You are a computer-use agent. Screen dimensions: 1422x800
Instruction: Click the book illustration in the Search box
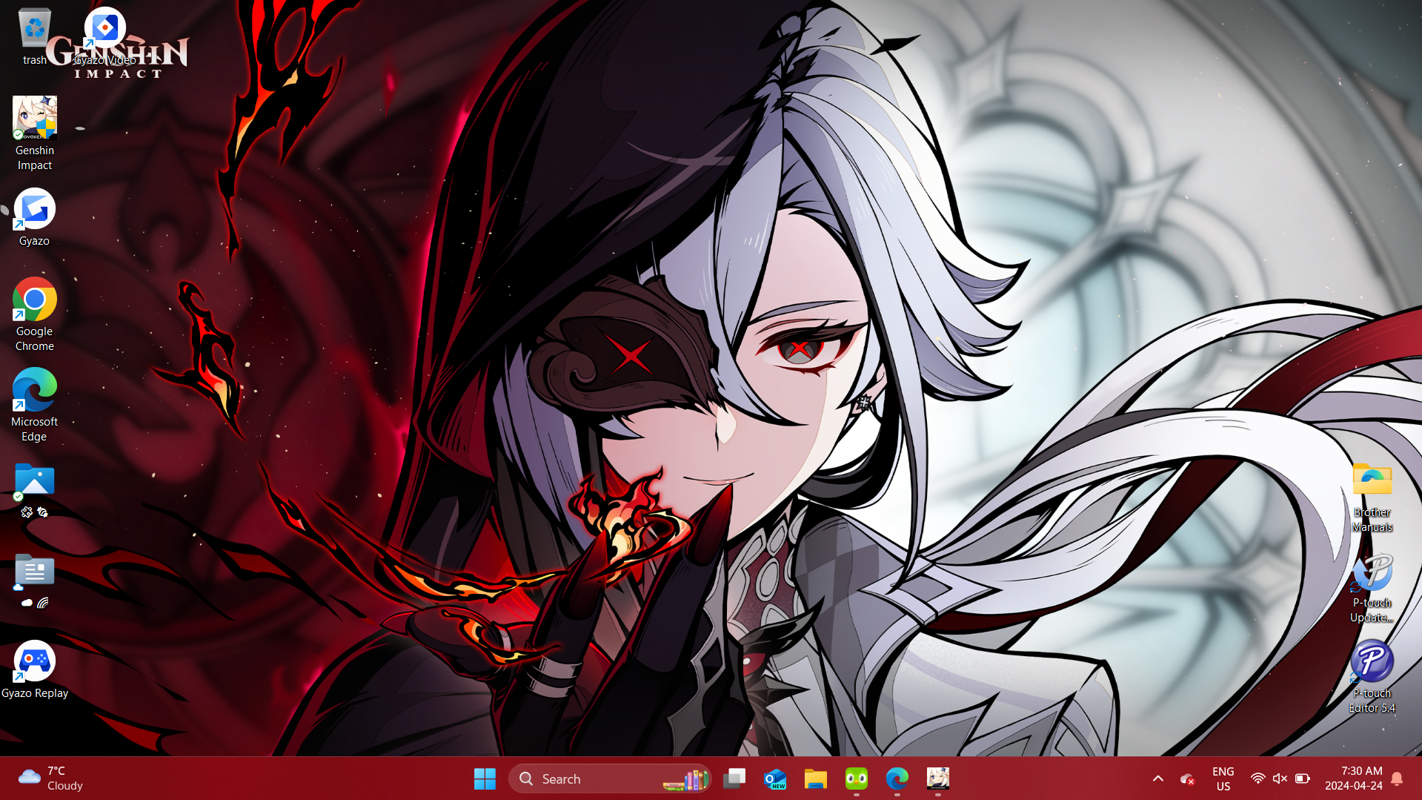pyautogui.click(x=685, y=779)
